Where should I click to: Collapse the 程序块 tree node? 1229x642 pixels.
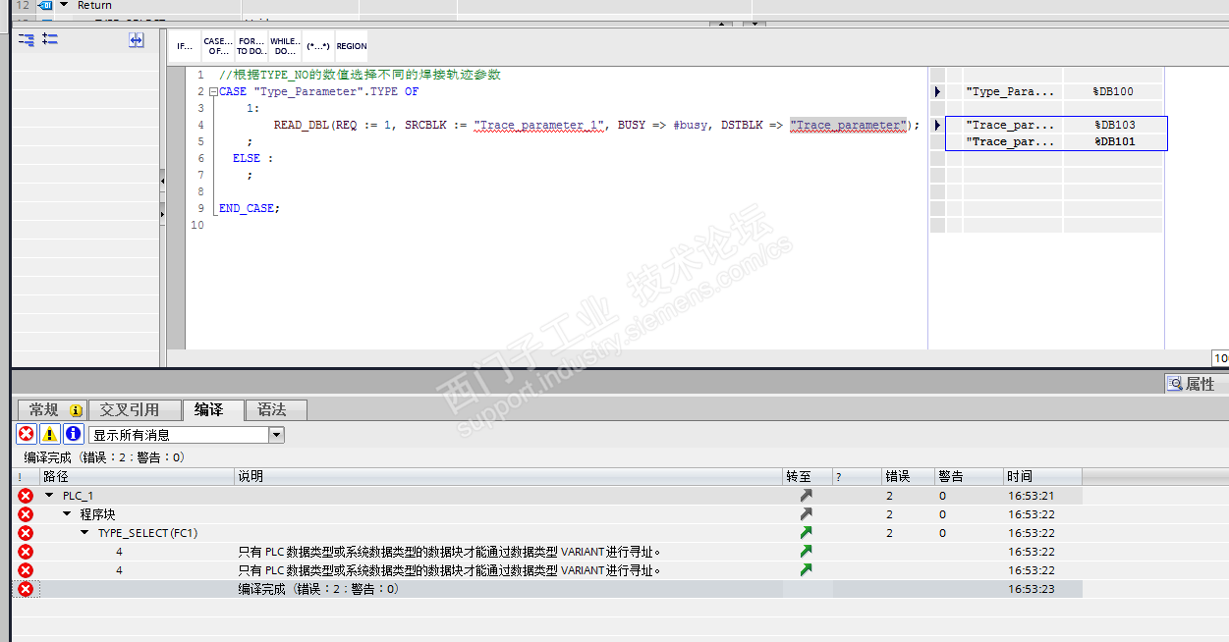[x=67, y=513]
